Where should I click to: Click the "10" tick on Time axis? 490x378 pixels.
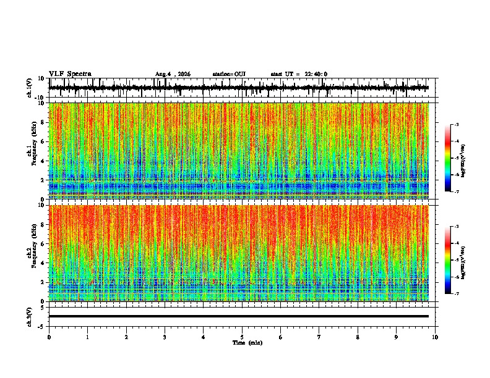tap(435, 337)
